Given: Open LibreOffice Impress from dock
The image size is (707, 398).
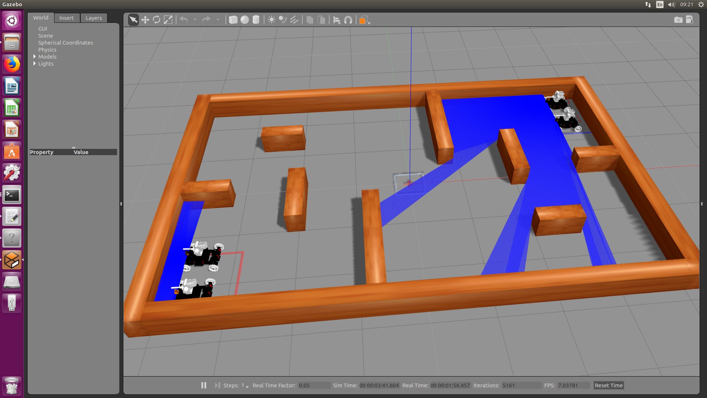Looking at the screenshot, I should tap(12, 129).
